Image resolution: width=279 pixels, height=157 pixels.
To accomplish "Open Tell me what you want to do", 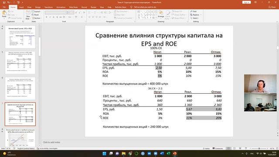I will click(143, 7).
